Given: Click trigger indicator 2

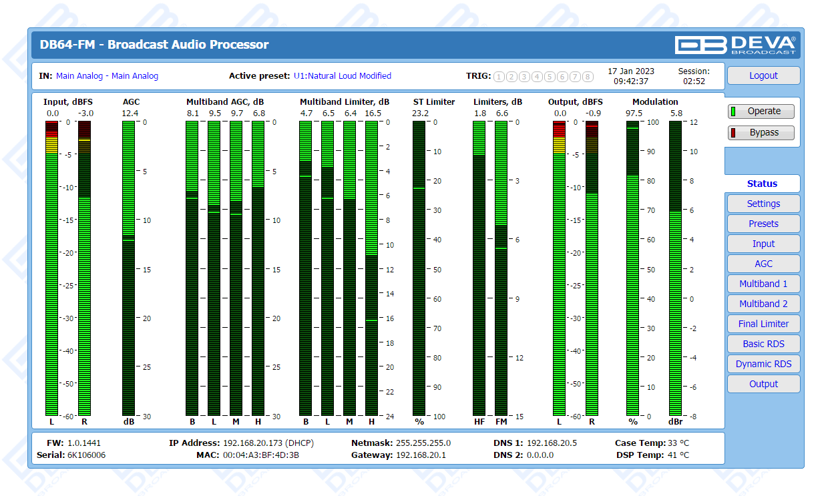Looking at the screenshot, I should pos(511,77).
